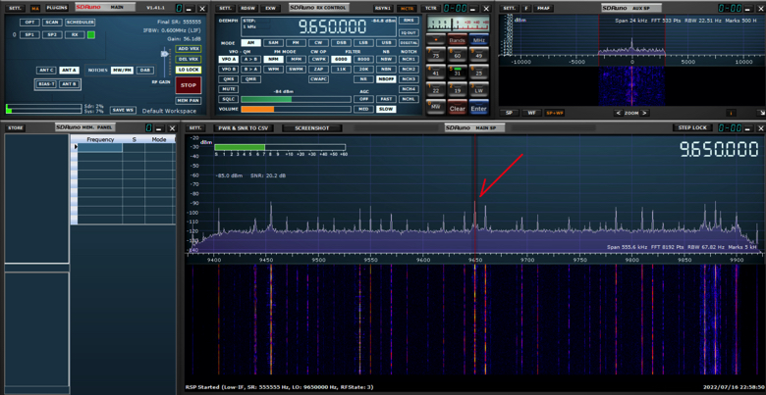The image size is (766, 395).
Task: Toggle the MA button in the Main window
Action: (34, 8)
